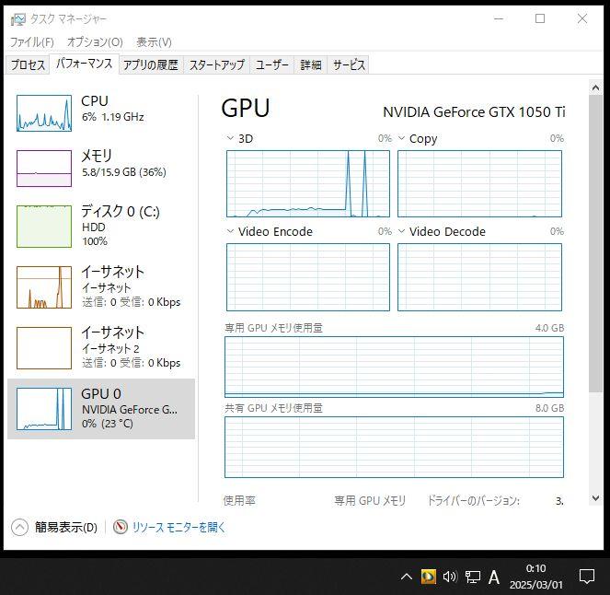Close the Task Manager window
The height and width of the screenshot is (595, 610).
tap(582, 18)
